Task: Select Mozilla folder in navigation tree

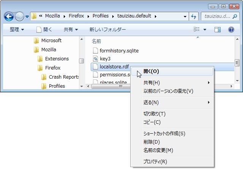Action: click(x=49, y=50)
